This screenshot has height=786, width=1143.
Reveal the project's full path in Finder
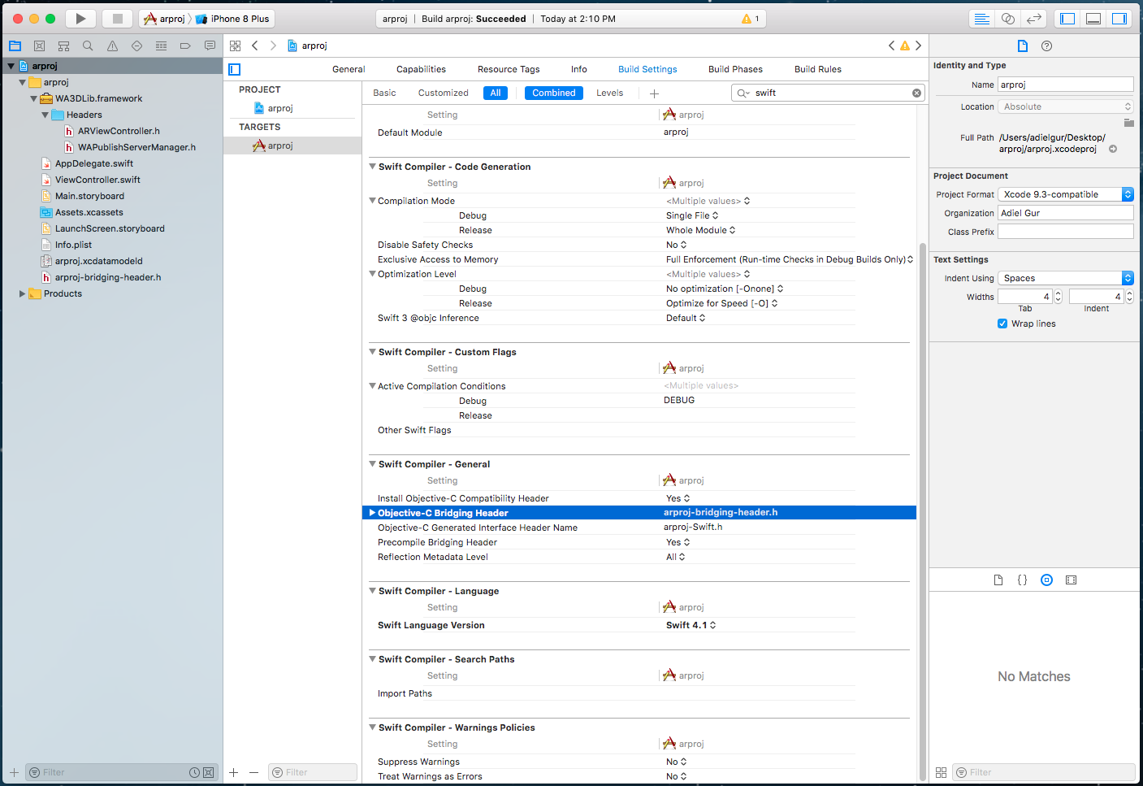coord(1113,149)
